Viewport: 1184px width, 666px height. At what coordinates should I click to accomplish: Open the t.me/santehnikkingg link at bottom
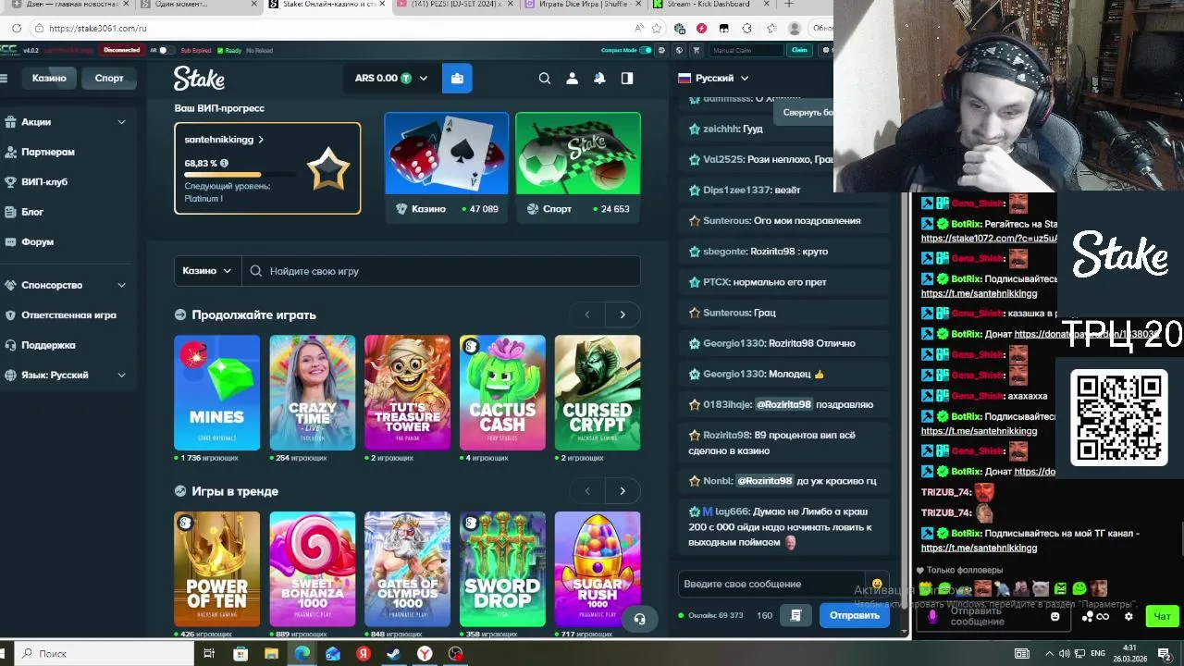979,548
